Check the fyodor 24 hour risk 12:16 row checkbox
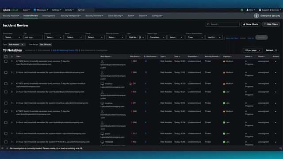 6,72
